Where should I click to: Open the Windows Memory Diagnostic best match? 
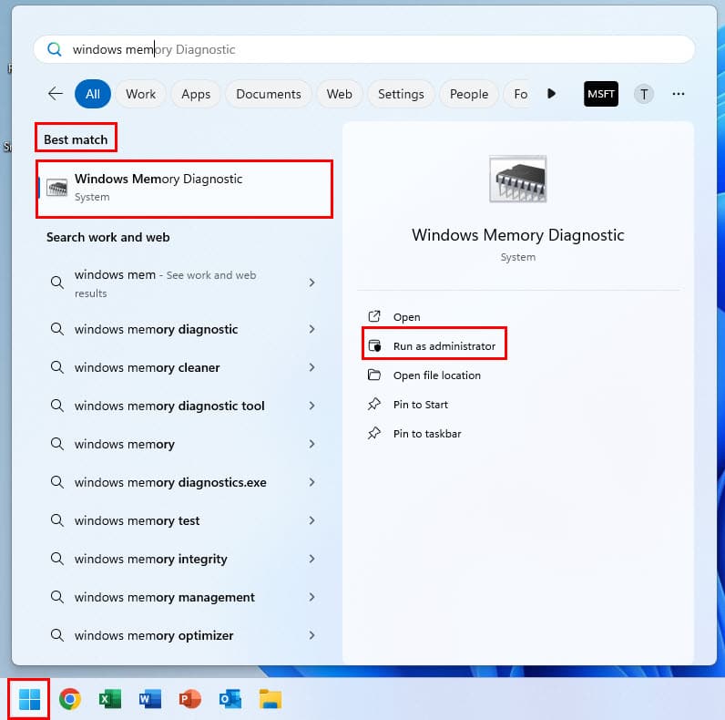(185, 188)
